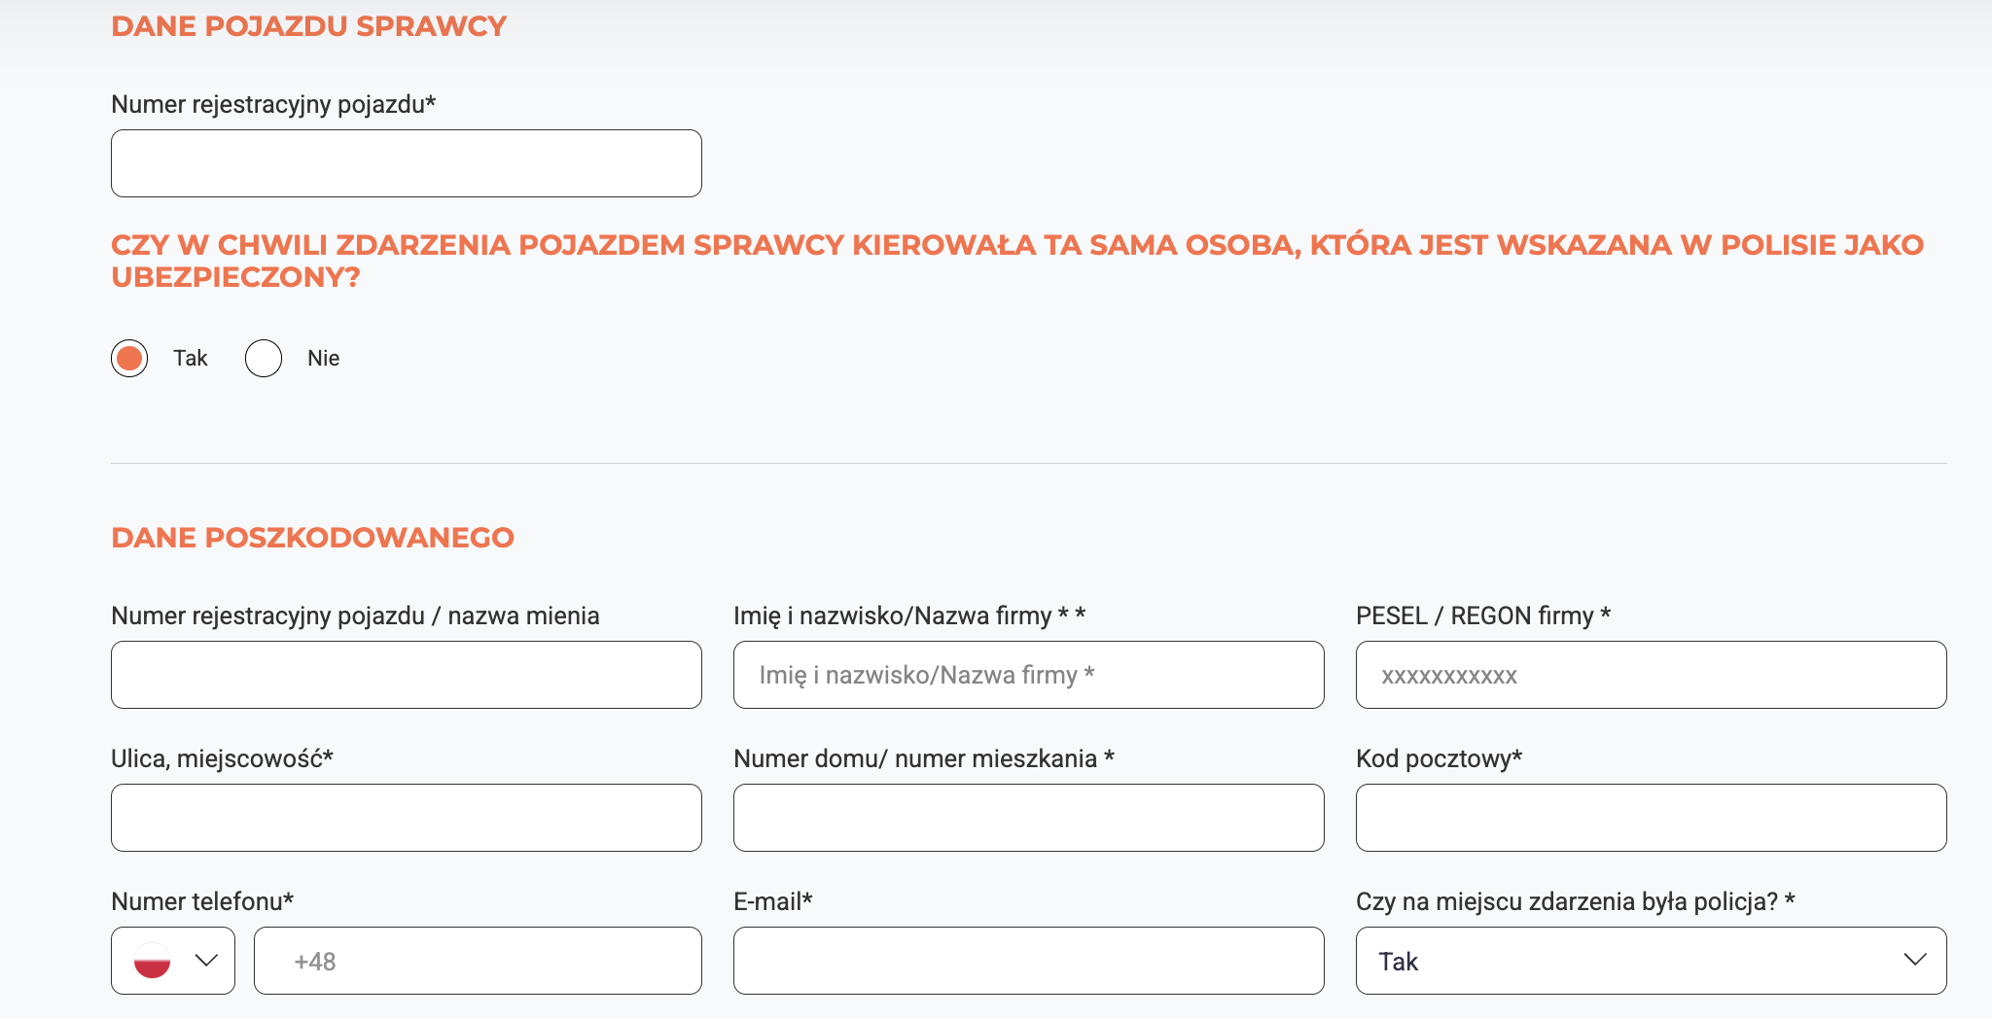Click the chevron on the Tak dropdown
Screen dimensions: 1992x1019
click(x=1914, y=961)
